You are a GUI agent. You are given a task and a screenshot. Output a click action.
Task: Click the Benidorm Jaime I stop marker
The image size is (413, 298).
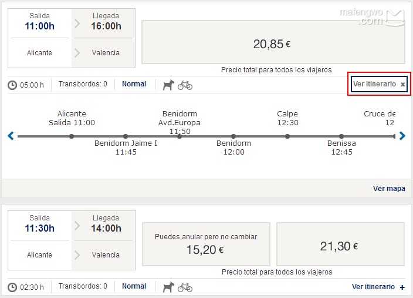[x=126, y=136]
